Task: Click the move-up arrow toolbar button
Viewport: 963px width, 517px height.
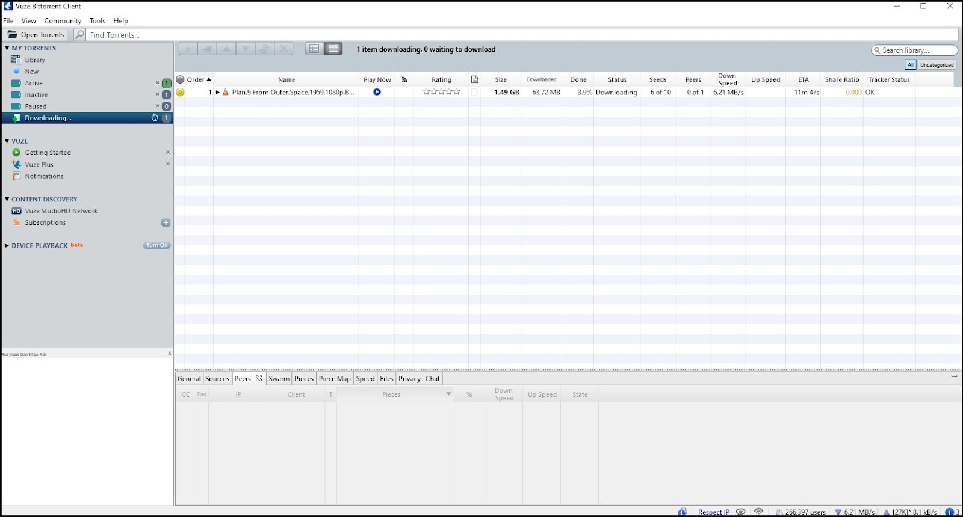Action: [x=226, y=49]
